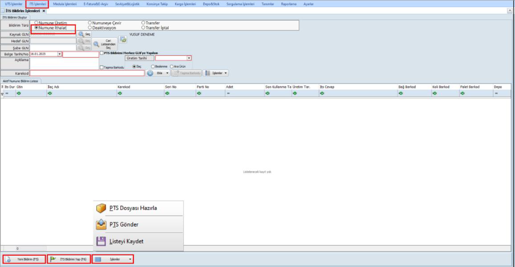Click into the Karekod input field

click(87, 73)
